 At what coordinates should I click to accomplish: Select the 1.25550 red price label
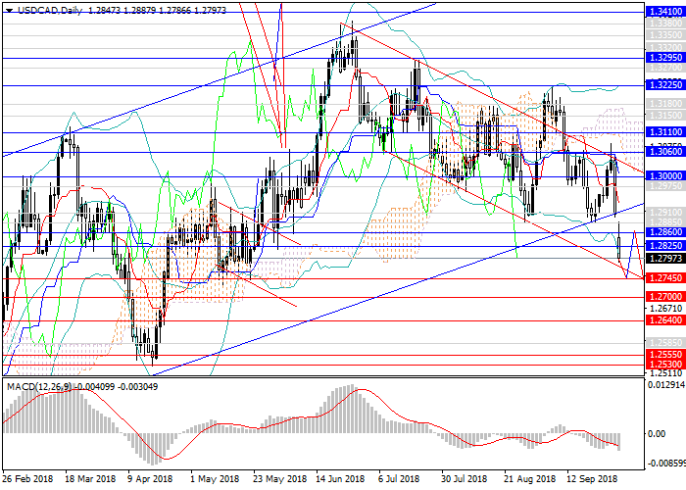tap(665, 355)
